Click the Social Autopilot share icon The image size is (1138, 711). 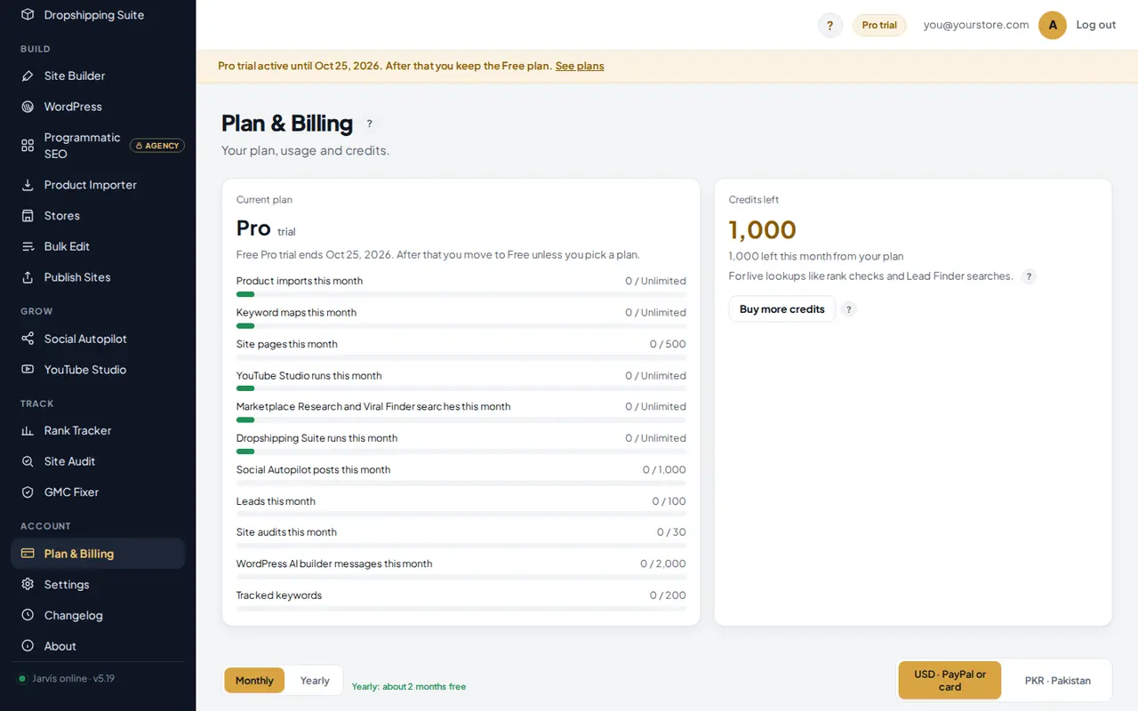tap(28, 339)
